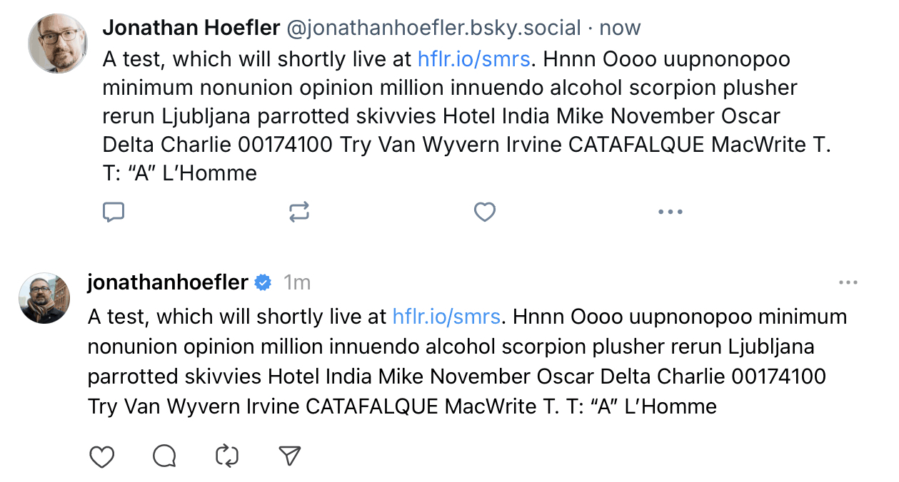
Task: Click the "now" timestamp
Action: (x=620, y=29)
